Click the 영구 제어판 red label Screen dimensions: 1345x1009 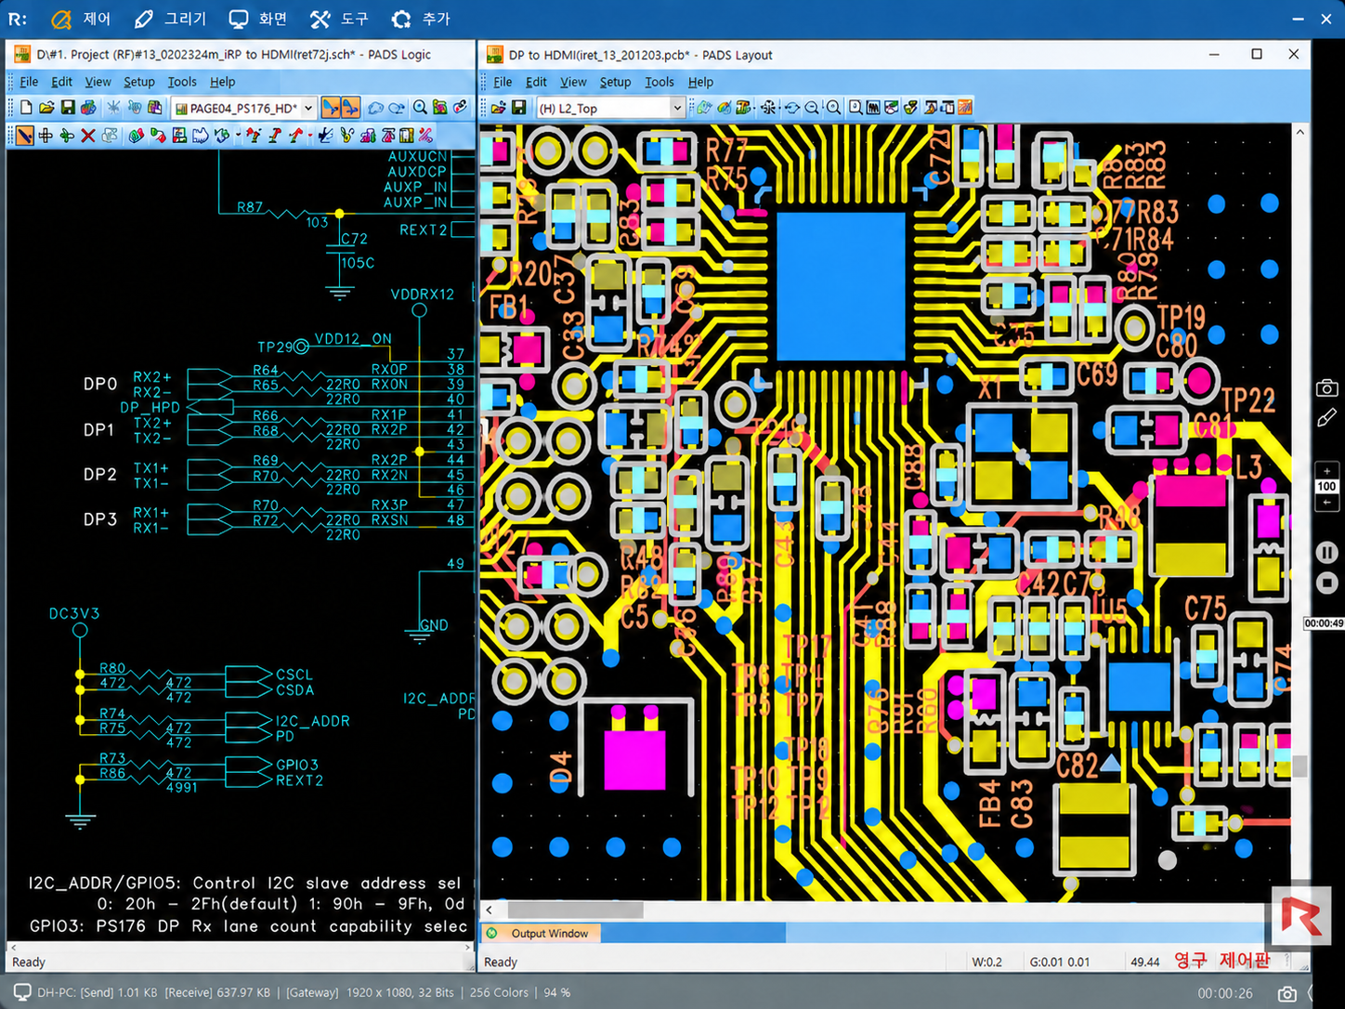(x=1221, y=961)
